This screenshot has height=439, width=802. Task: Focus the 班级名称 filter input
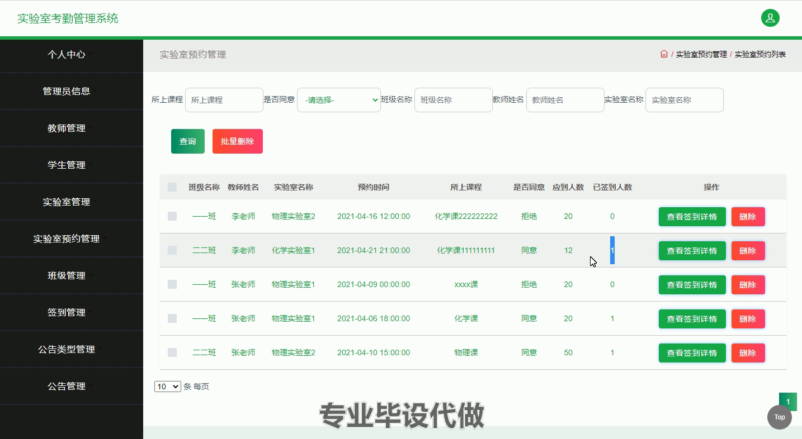click(454, 100)
